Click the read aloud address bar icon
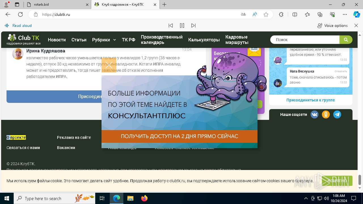 pos(255,14)
